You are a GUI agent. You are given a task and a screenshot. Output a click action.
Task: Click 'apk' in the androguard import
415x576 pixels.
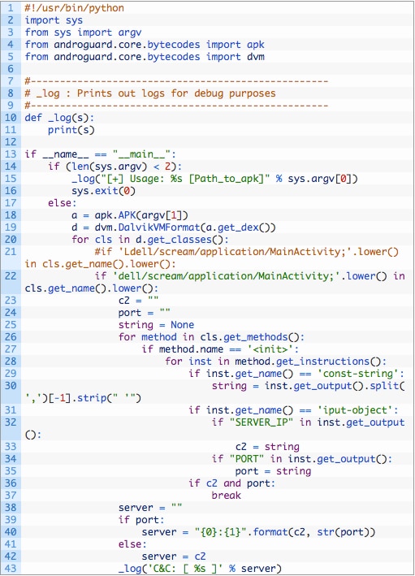point(256,45)
